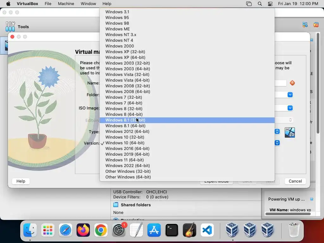The height and width of the screenshot is (243, 324).
Task: Select Windows Vista (32-bit)
Action: (187, 74)
